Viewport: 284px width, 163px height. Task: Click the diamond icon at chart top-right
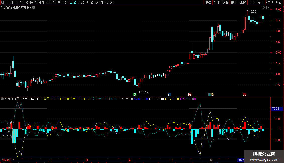tap(263, 8)
